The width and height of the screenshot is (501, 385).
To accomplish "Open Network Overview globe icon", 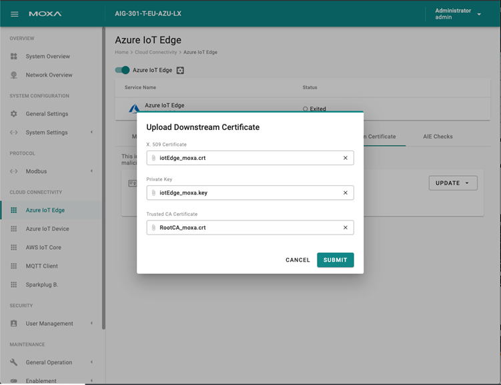I will (14, 75).
